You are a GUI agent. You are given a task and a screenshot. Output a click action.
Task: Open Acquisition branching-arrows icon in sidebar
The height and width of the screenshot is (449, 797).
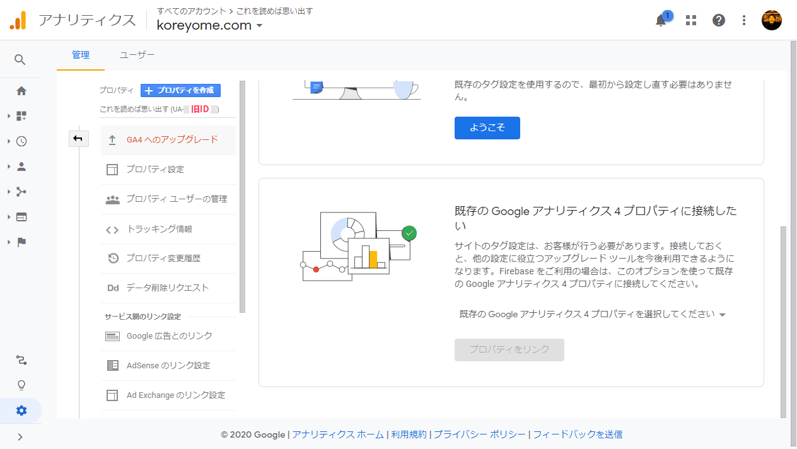[x=21, y=192]
